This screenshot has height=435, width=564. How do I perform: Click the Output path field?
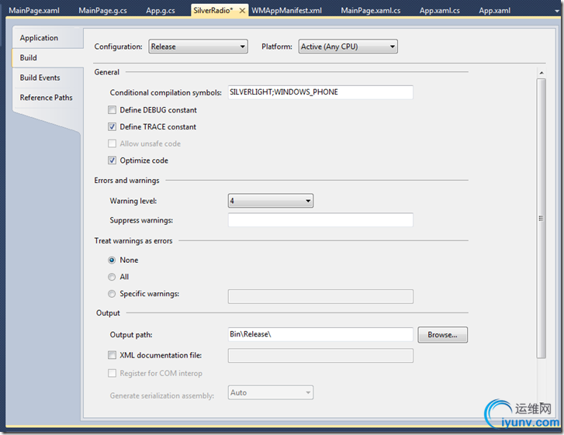(320, 334)
